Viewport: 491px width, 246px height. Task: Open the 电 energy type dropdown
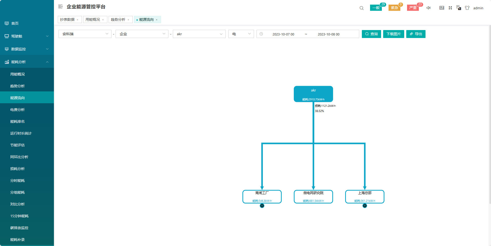[x=241, y=34]
